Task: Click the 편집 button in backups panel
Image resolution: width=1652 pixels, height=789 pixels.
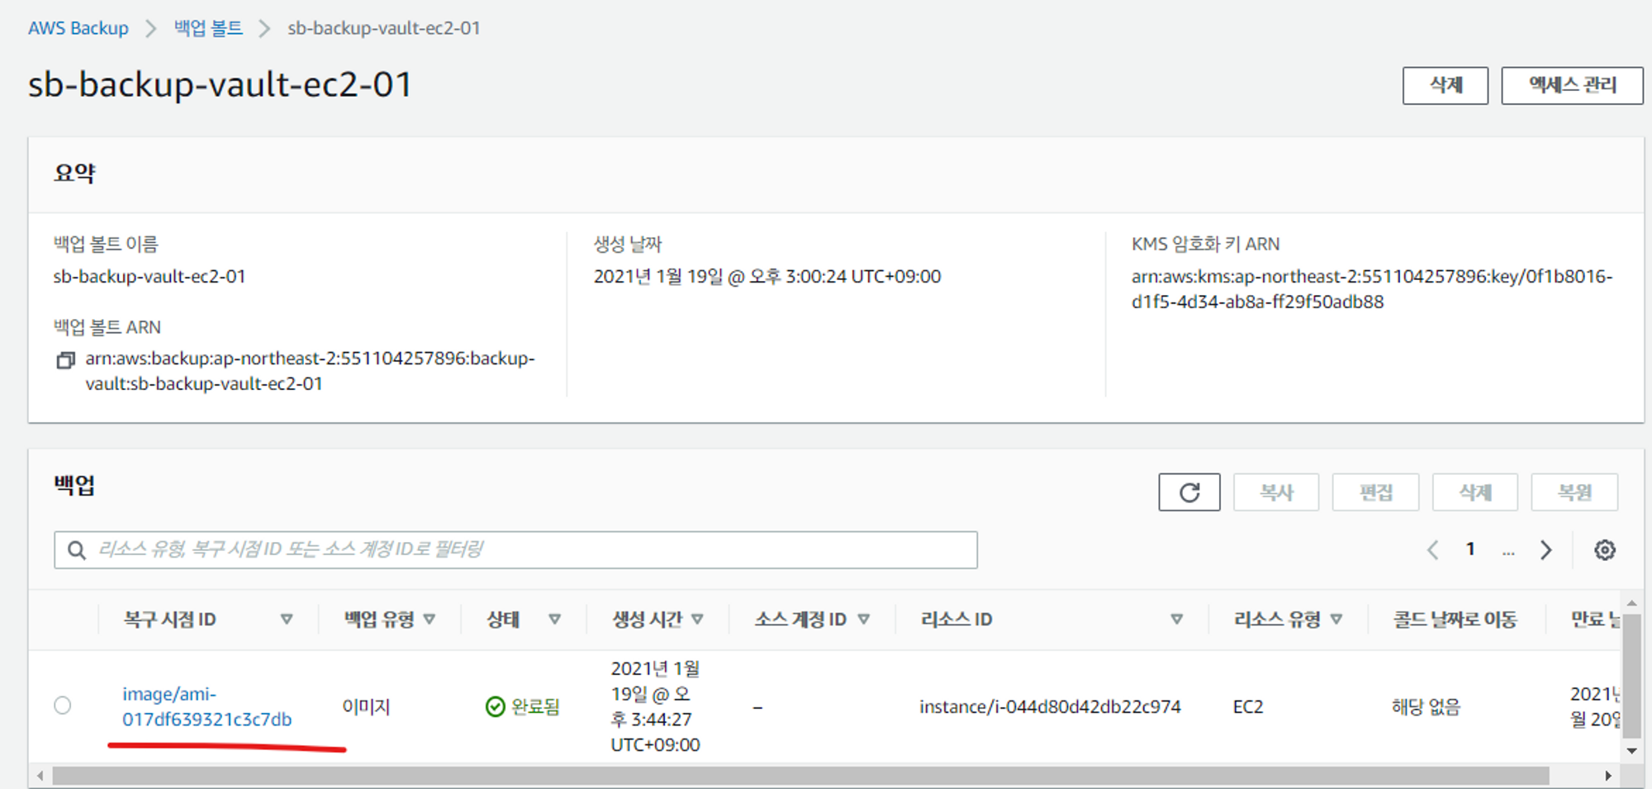Action: click(x=1376, y=492)
